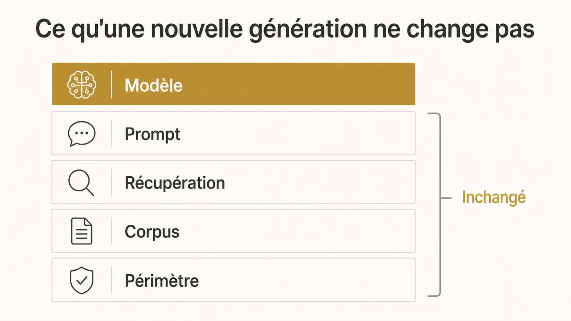Click the gold highlighted Modèle bar

point(233,84)
